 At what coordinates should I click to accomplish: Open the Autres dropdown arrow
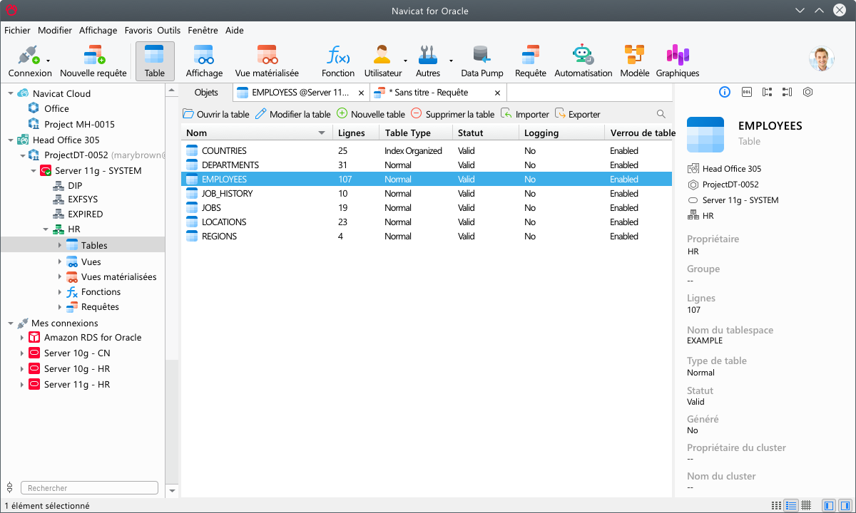click(x=451, y=61)
